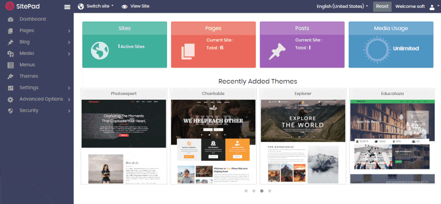
Task: Toggle the hamburger sidebar menu icon
Action: pyautogui.click(x=67, y=7)
